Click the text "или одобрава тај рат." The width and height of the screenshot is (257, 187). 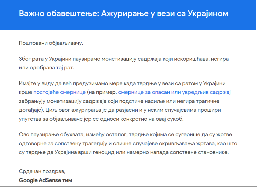(46, 68)
